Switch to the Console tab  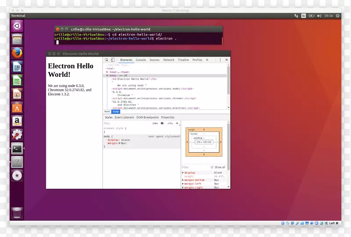[141, 60]
